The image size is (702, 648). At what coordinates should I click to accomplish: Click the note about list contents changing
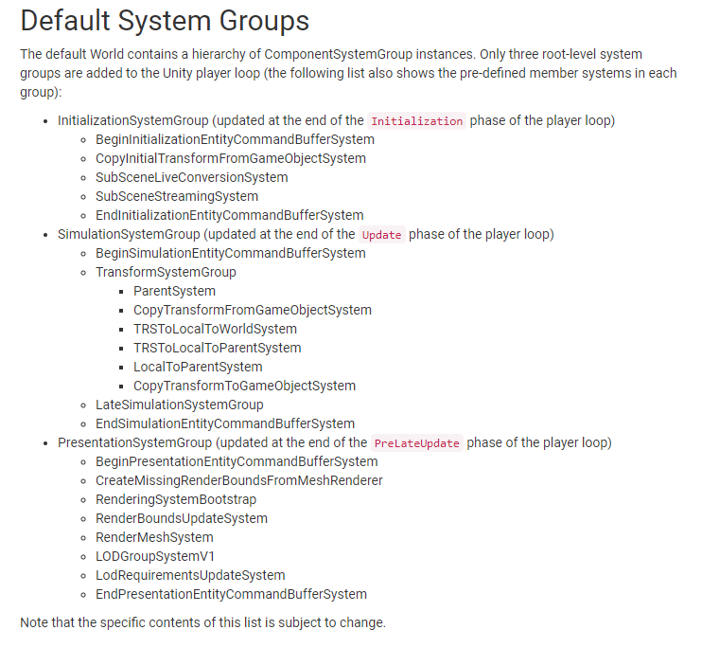[x=202, y=622]
